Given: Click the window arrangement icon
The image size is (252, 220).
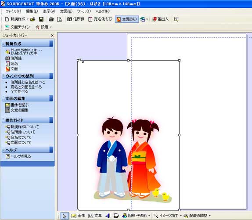Looking at the screenshot, I should point(142,19).
